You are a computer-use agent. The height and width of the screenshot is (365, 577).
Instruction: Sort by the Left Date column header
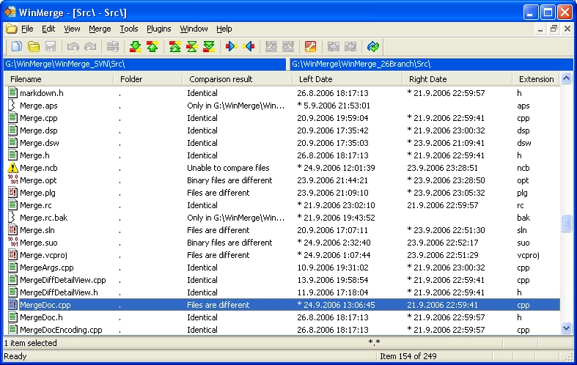pos(315,79)
